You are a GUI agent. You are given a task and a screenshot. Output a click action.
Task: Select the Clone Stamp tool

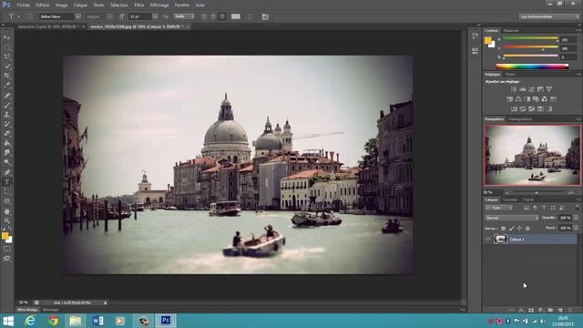click(x=6, y=115)
